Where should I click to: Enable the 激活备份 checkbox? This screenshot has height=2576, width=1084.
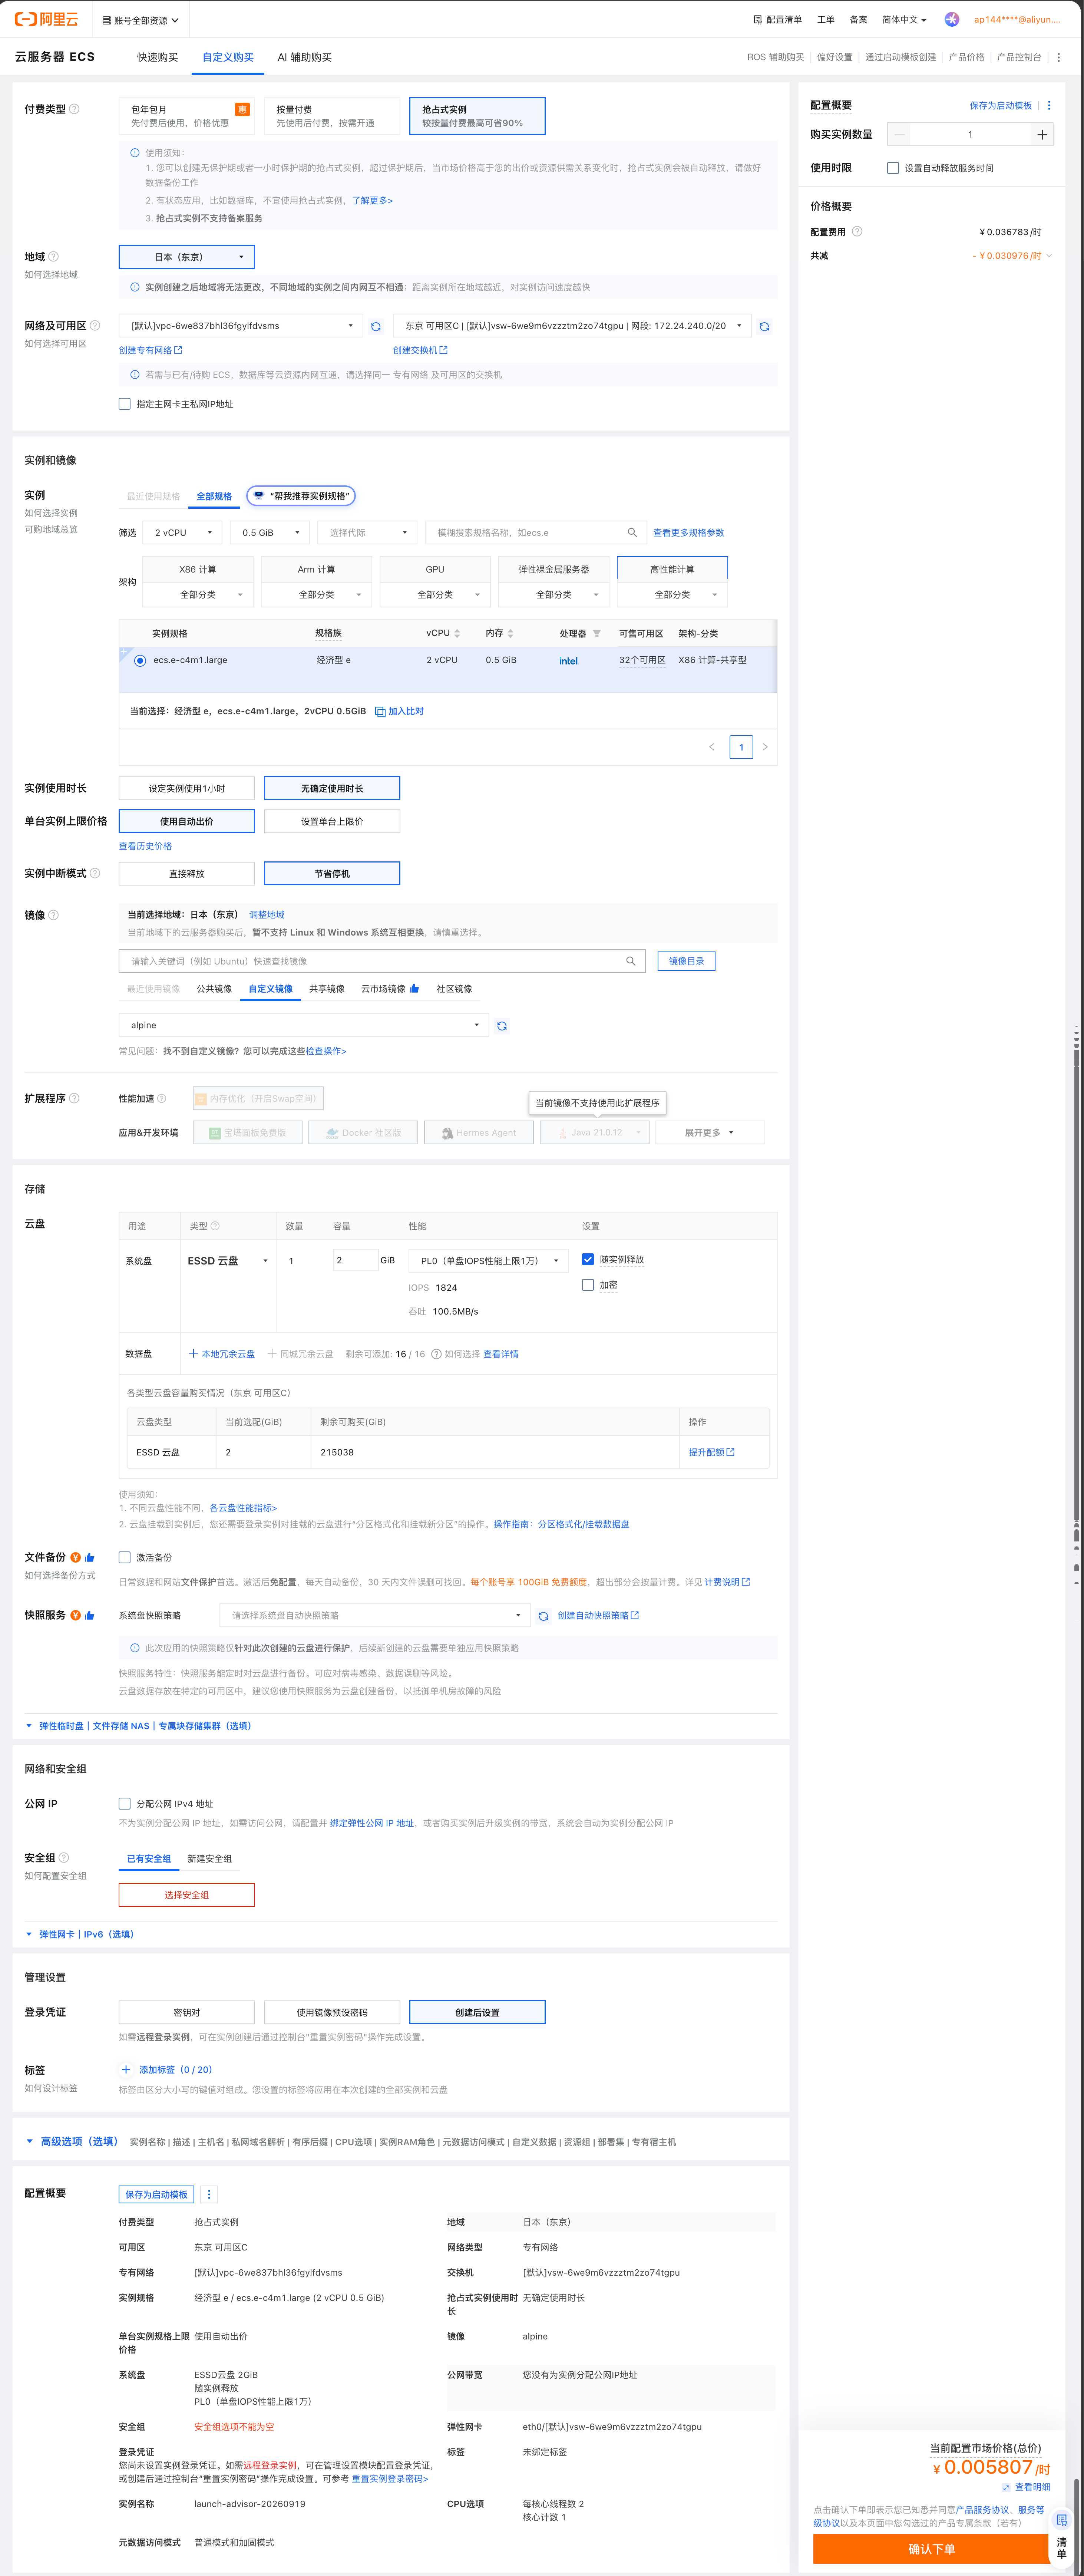click(x=125, y=1557)
